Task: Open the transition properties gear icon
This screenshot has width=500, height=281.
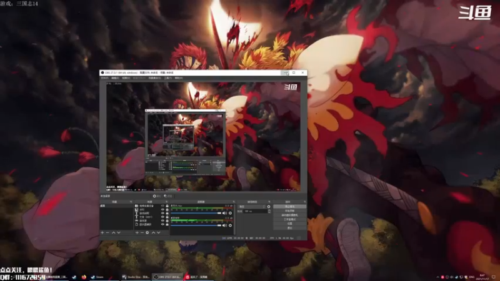Action: pyautogui.click(x=269, y=207)
